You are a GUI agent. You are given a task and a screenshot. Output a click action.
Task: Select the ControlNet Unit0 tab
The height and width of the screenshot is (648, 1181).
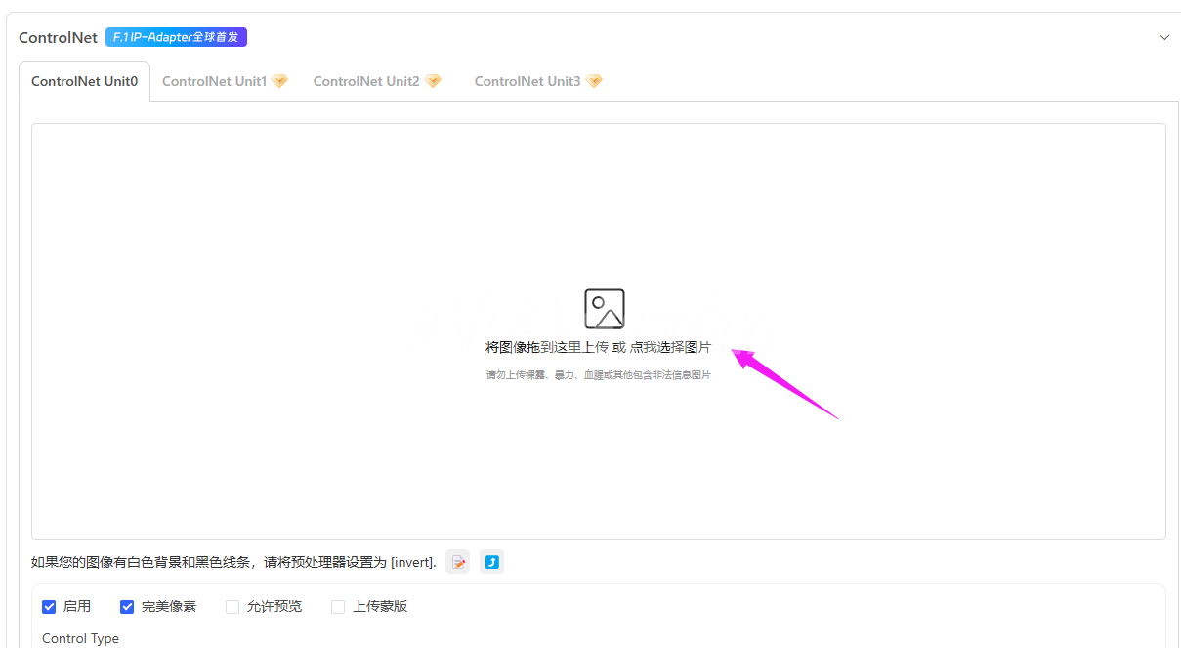pos(84,81)
